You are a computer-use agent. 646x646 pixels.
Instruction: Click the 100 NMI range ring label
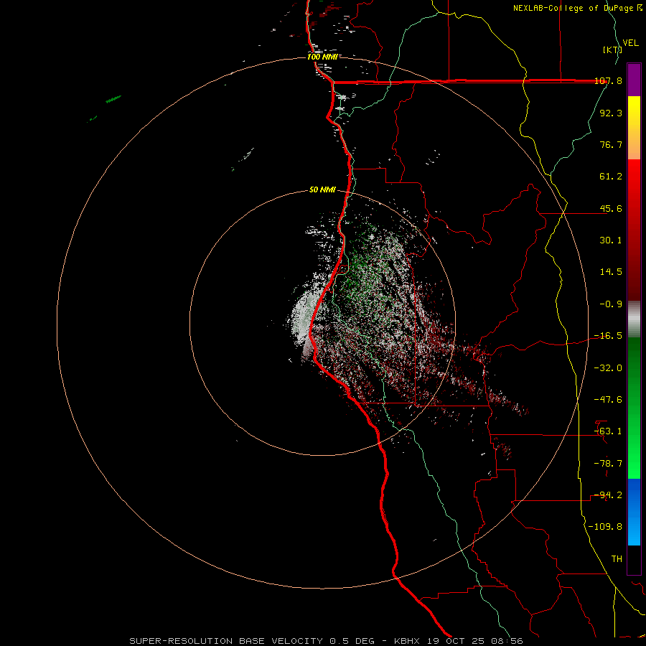coord(322,57)
